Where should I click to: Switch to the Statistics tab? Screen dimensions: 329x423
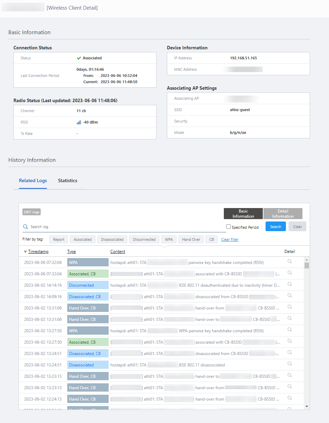coord(68,180)
